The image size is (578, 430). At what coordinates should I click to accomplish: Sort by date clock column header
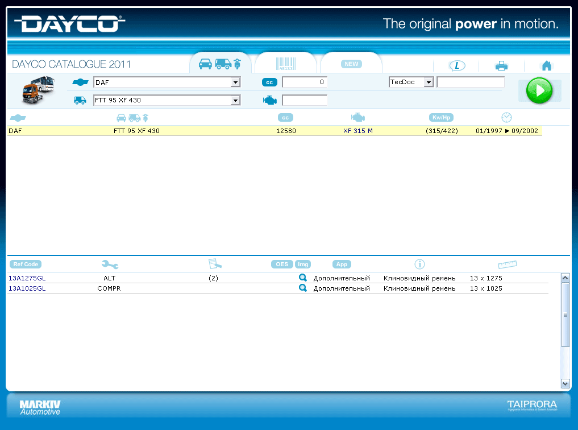coord(506,117)
